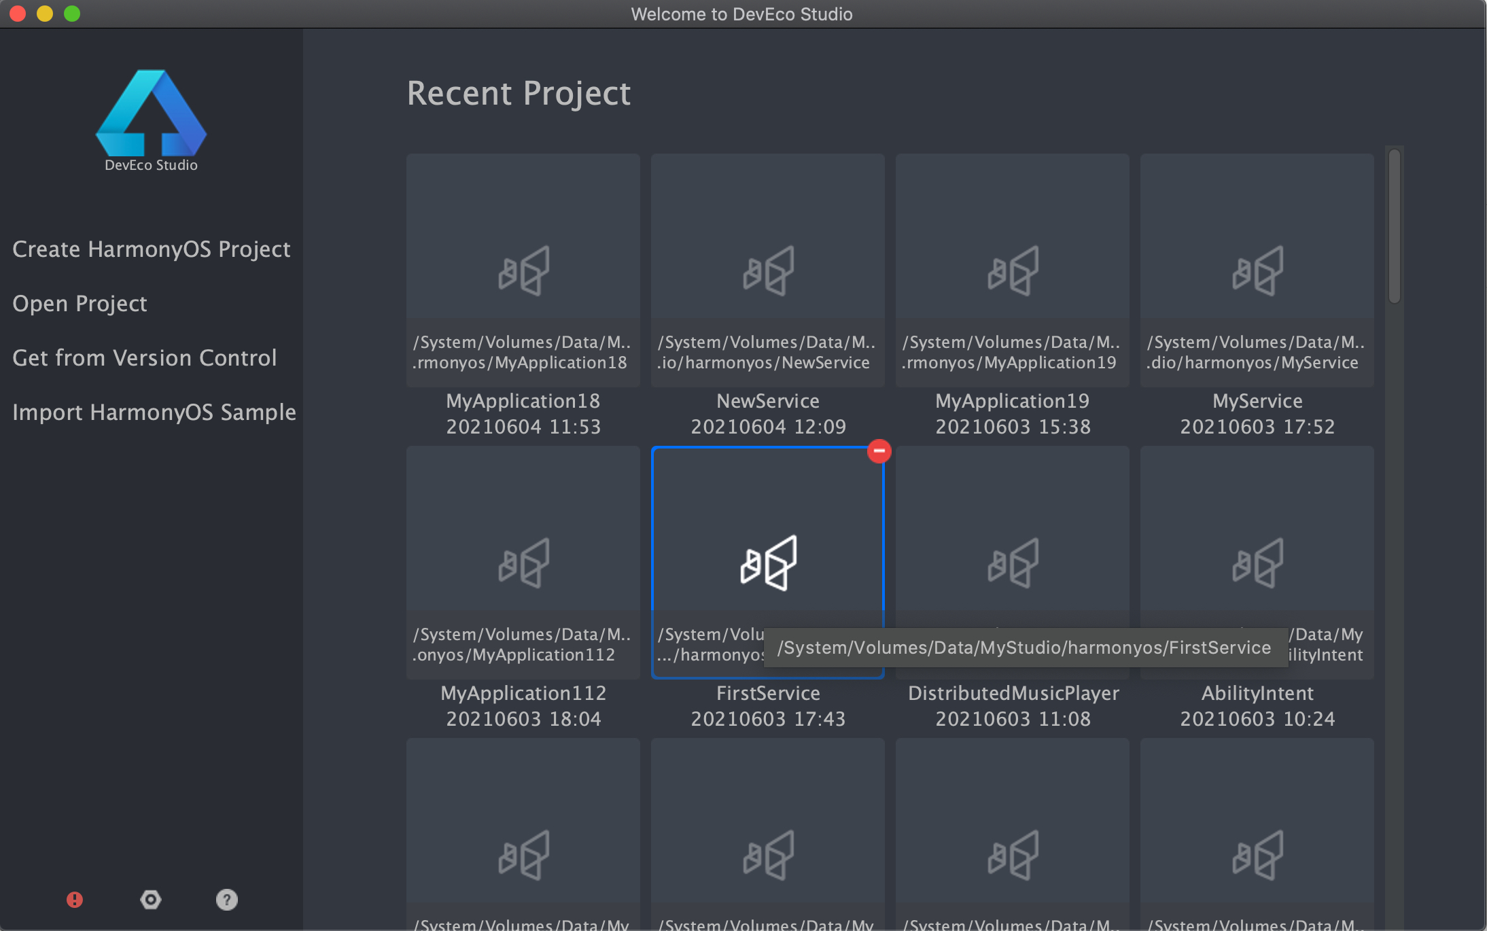Open the FirstService project icon
This screenshot has height=931, width=1487.
768,563
